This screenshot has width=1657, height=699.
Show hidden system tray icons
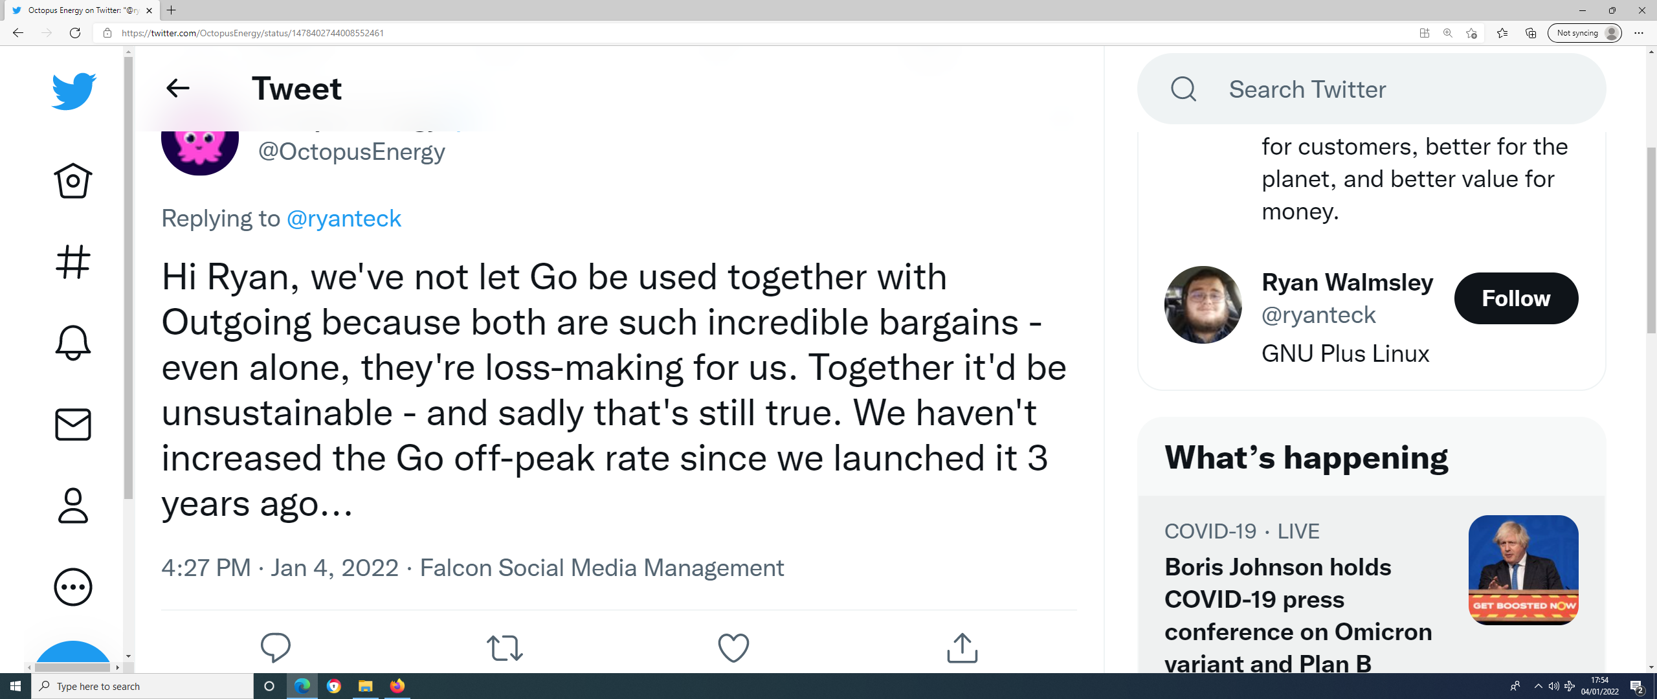point(1538,686)
